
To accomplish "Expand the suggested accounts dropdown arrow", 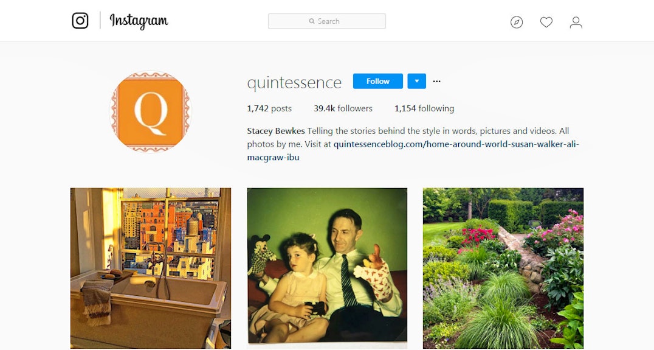I will click(417, 81).
